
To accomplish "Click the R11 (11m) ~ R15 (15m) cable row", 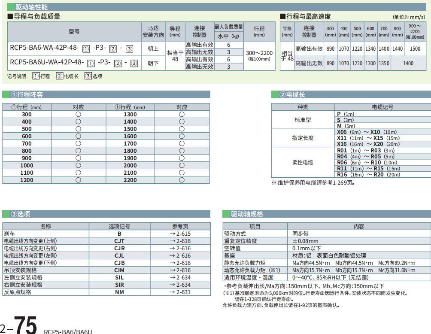I will 369,169.
